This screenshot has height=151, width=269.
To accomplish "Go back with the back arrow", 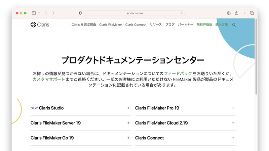I will (46, 13).
